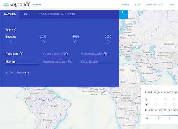The height and width of the screenshot is (129, 178).
Task: Click Brazil on the map
Action: point(54,106)
